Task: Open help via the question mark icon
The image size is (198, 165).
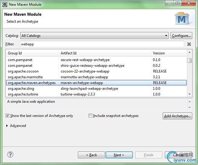Action: 10,154
